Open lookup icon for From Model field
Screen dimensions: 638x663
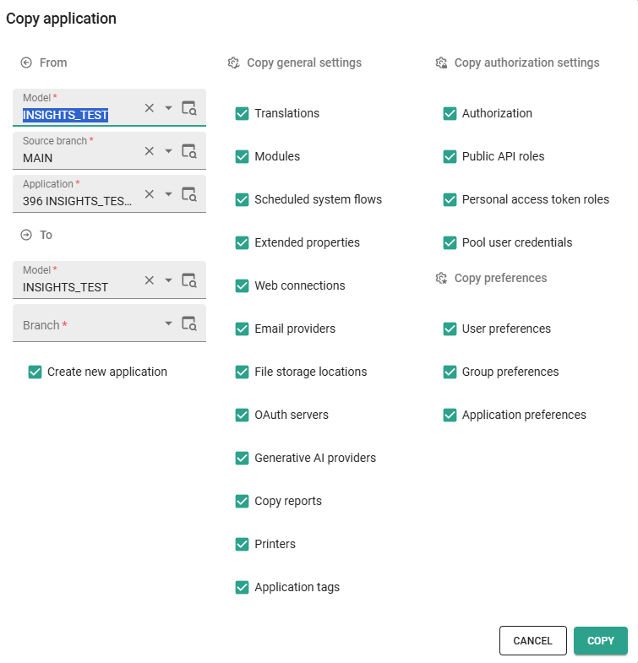[x=189, y=108]
